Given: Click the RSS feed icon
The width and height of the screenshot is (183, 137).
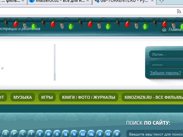Looking at the screenshot, I should point(179,12).
